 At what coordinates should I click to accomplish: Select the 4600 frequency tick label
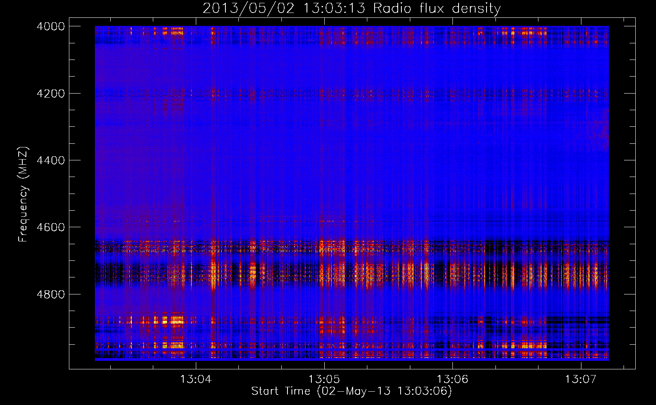click(51, 227)
